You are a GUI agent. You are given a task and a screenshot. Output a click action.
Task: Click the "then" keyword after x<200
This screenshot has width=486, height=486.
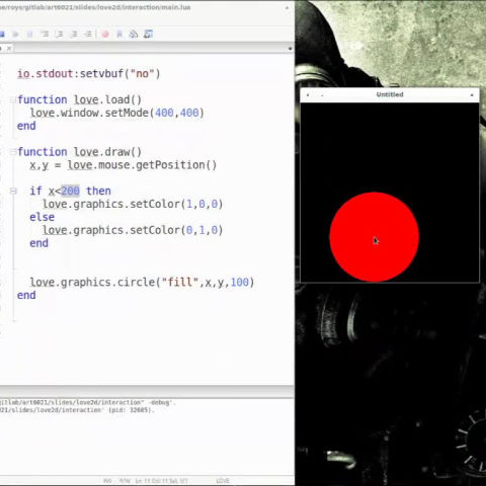coord(99,191)
